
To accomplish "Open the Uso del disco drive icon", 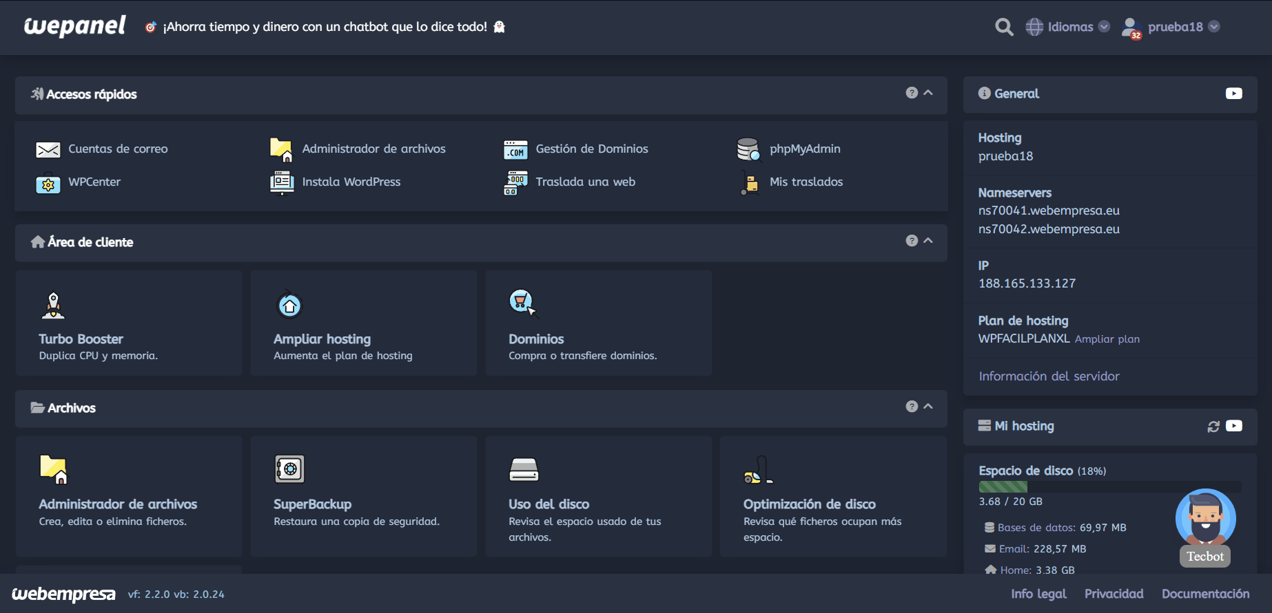I will click(524, 469).
